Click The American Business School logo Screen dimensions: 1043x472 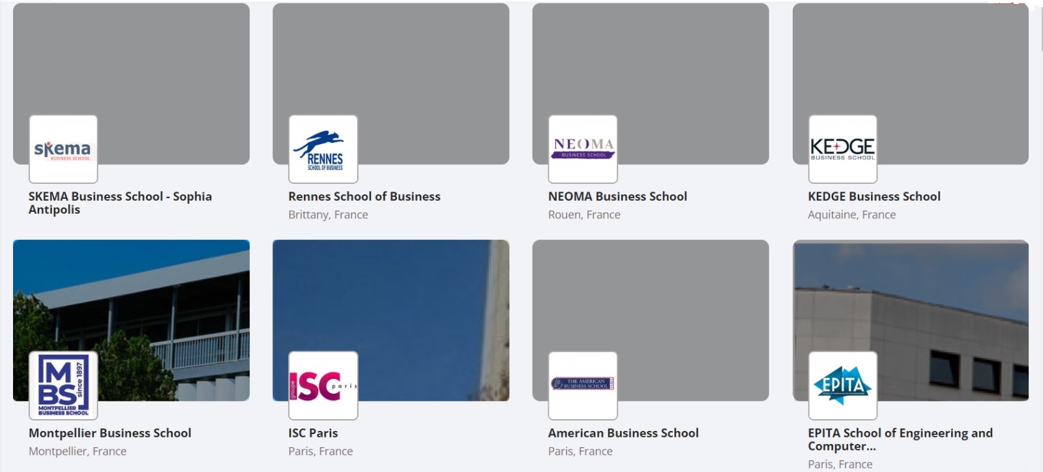coord(583,385)
